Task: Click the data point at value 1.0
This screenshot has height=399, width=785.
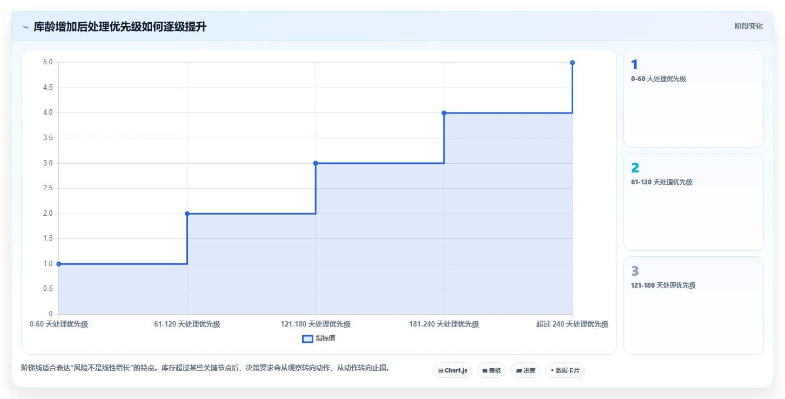Action: pyautogui.click(x=59, y=264)
